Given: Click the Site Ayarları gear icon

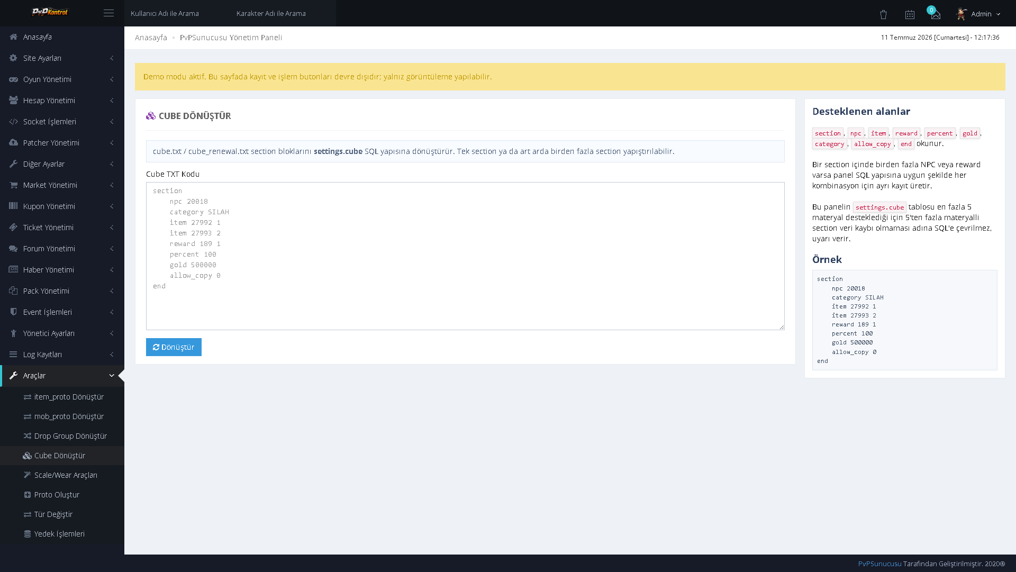Looking at the screenshot, I should point(13,58).
